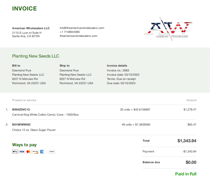The image size is (210, 185).
Task: Click the Visa card icon
Action: [22, 152]
